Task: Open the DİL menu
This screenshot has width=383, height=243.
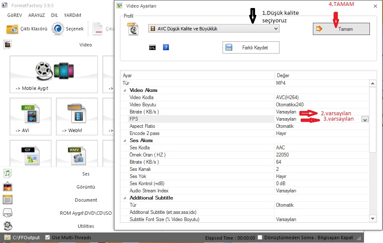Action: [x=54, y=15]
